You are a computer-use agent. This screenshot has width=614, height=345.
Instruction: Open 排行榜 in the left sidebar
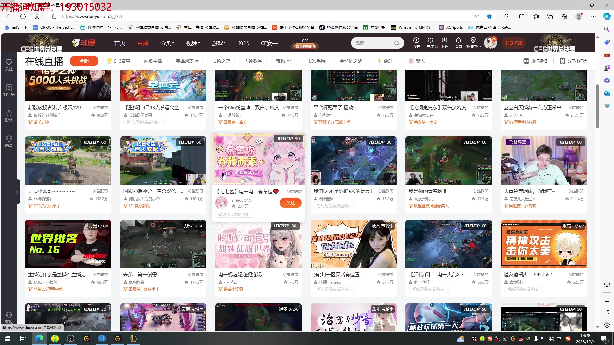point(9,90)
